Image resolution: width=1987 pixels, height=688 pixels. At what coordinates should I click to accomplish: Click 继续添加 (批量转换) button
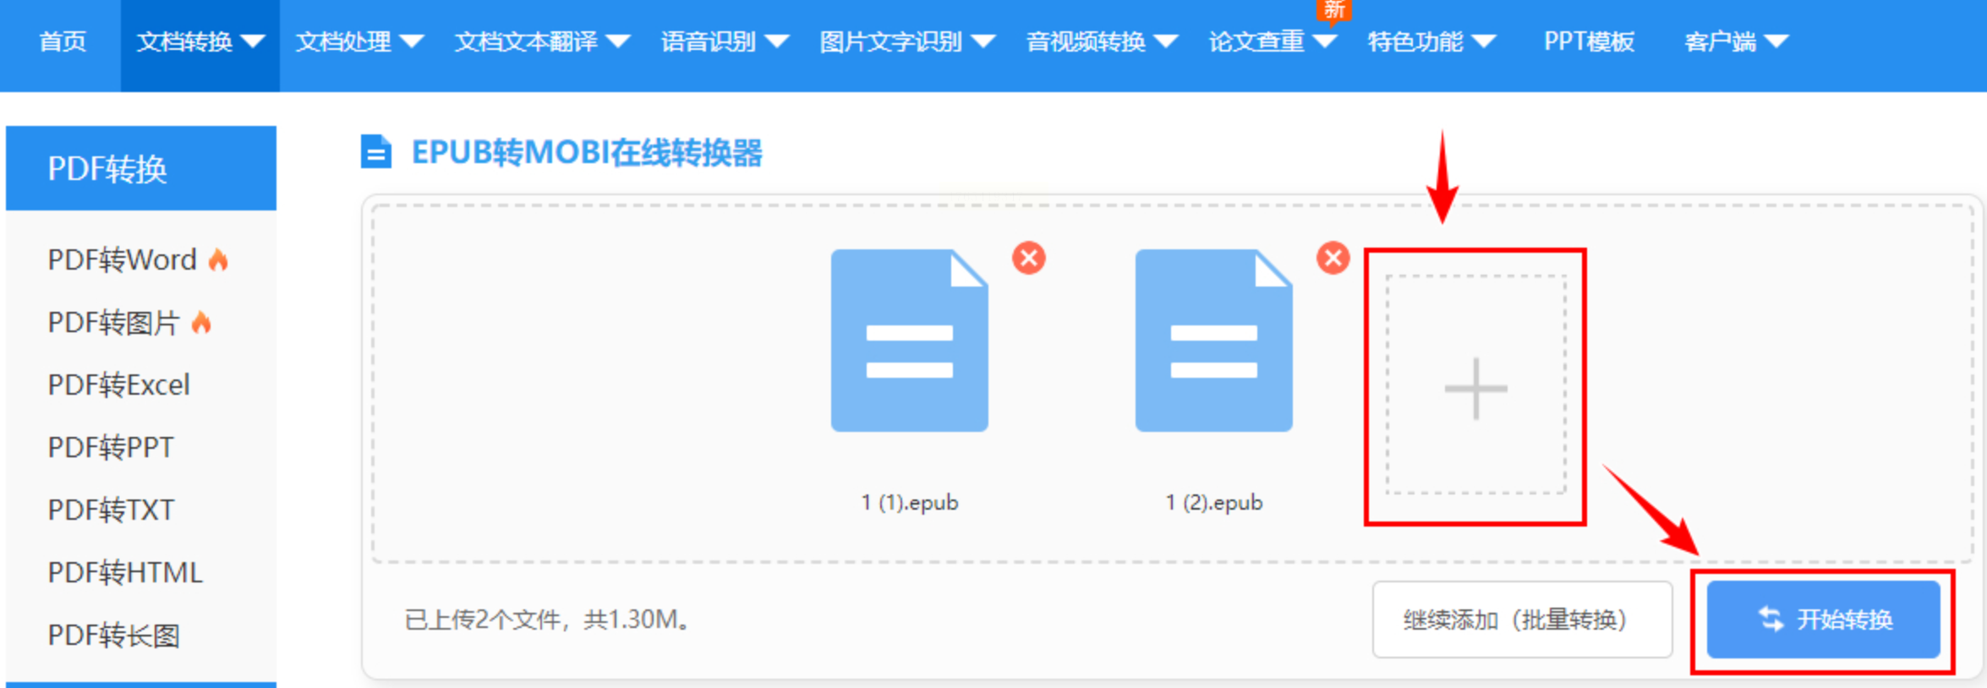pyautogui.click(x=1522, y=620)
